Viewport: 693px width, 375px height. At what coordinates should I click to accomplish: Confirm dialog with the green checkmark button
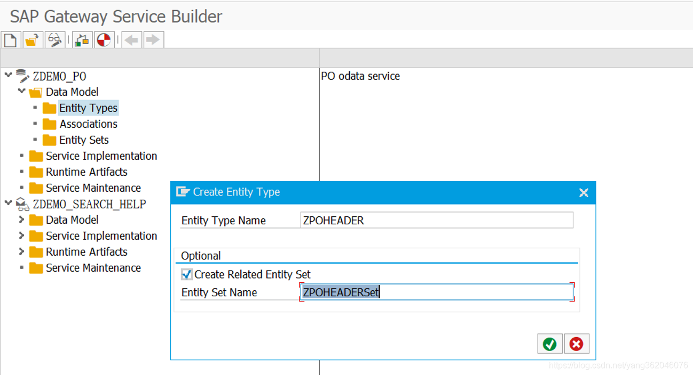pos(550,344)
